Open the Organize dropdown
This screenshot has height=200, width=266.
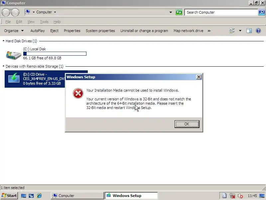tap(14, 31)
